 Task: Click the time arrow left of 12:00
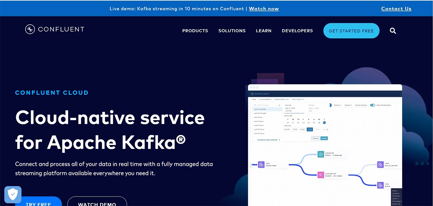284,130
